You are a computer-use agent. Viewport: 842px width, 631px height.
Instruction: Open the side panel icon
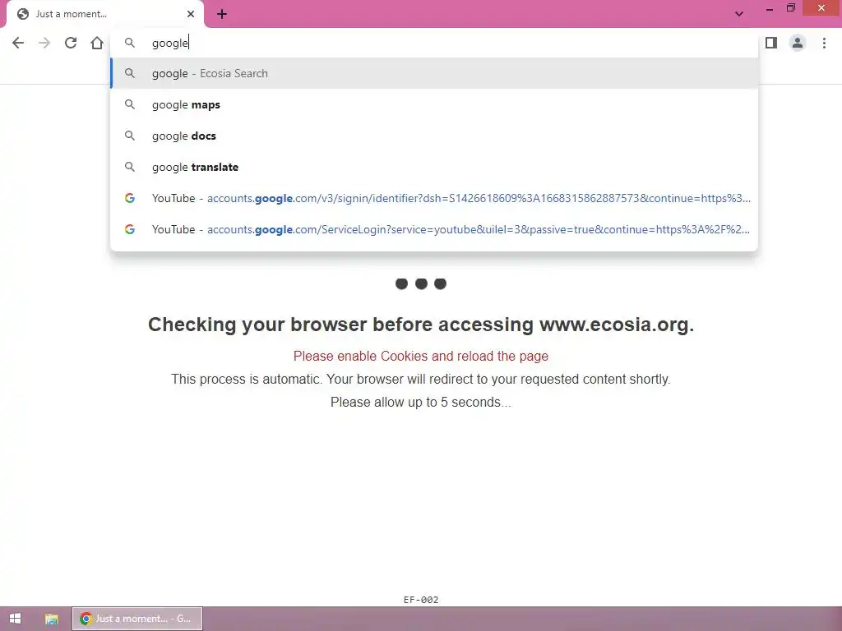pyautogui.click(x=771, y=43)
